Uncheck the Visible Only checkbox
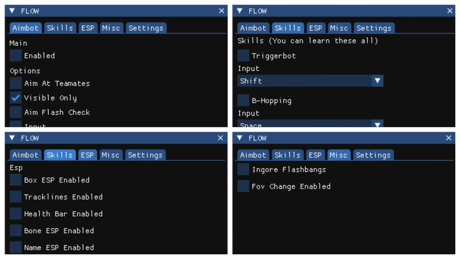460x259 pixels. click(x=16, y=98)
